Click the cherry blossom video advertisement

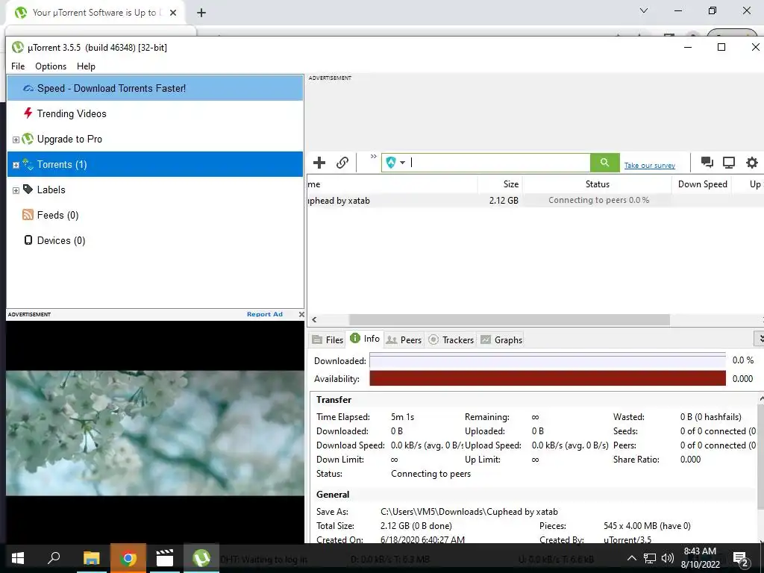click(x=155, y=433)
